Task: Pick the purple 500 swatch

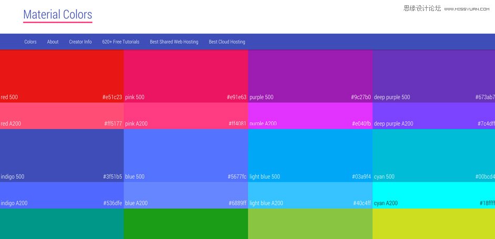Action: [x=310, y=76]
